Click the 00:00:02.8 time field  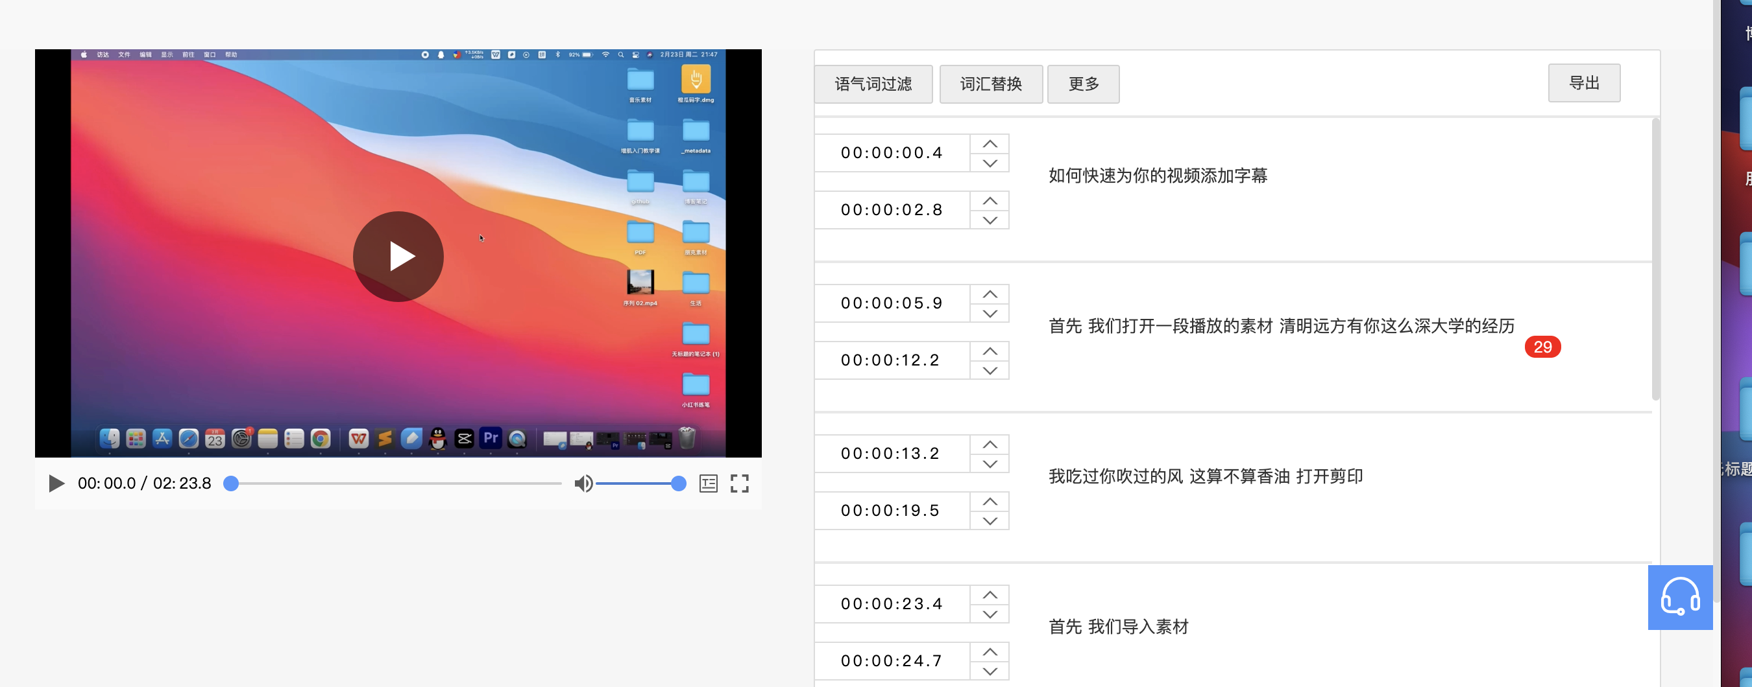point(892,210)
